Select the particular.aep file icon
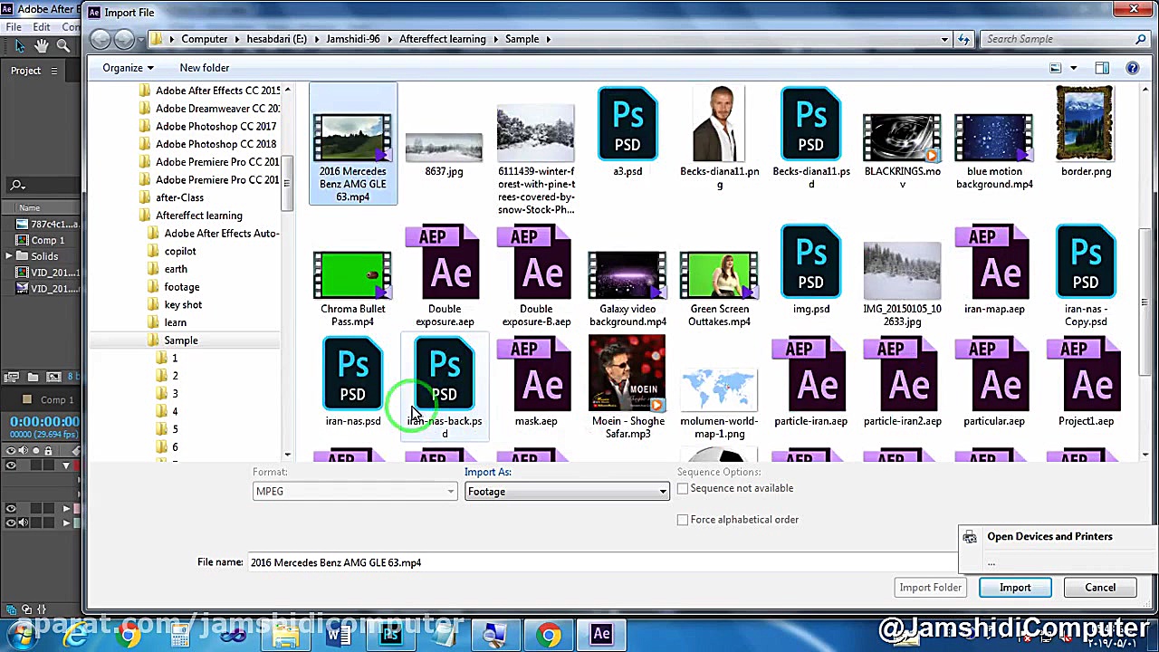The image size is (1159, 652). click(x=993, y=373)
